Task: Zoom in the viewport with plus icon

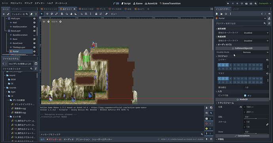Action: (x=61, y=22)
